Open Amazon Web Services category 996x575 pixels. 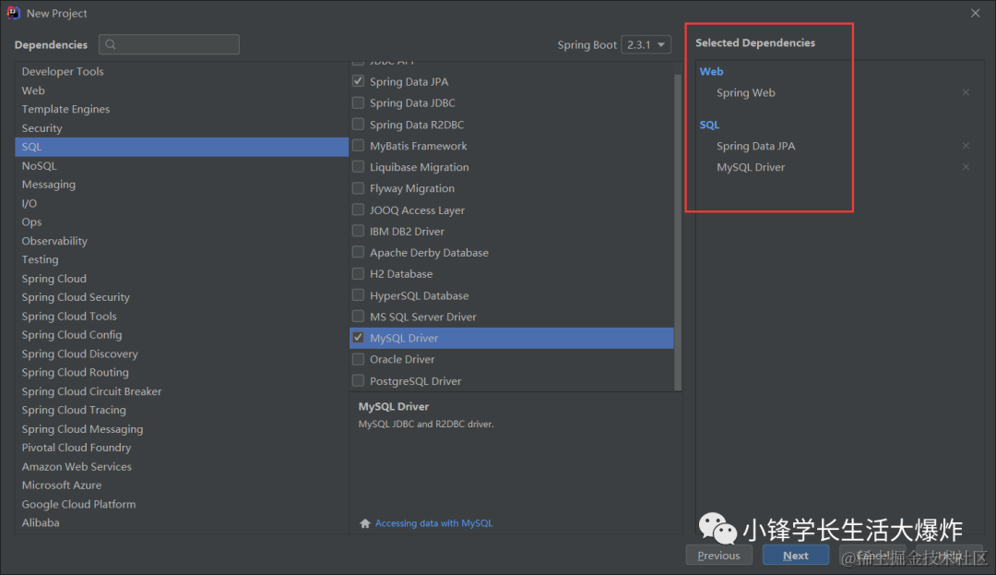coord(182,466)
